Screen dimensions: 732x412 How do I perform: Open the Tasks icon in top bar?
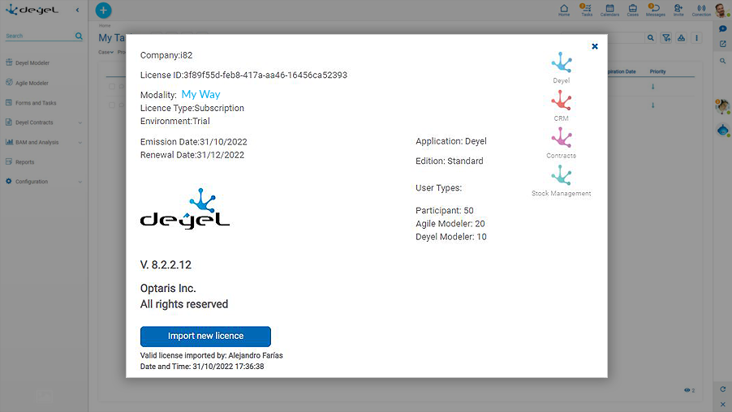point(587,10)
